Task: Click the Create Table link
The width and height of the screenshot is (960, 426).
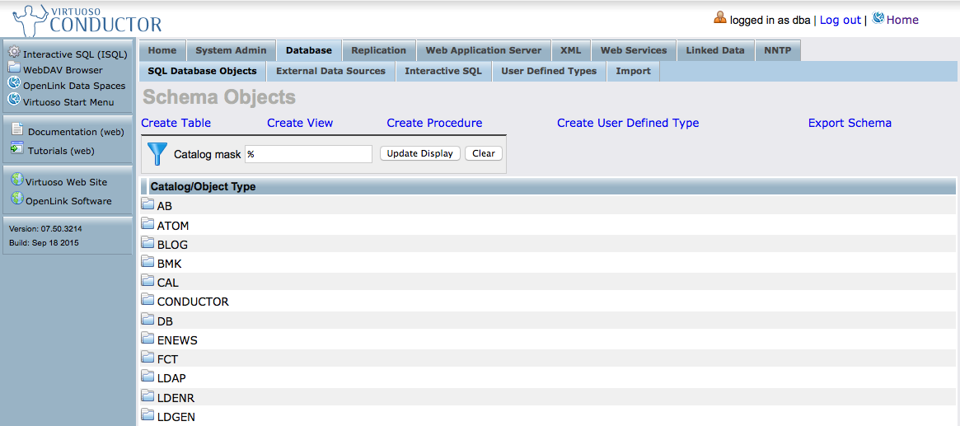Action: coord(176,123)
